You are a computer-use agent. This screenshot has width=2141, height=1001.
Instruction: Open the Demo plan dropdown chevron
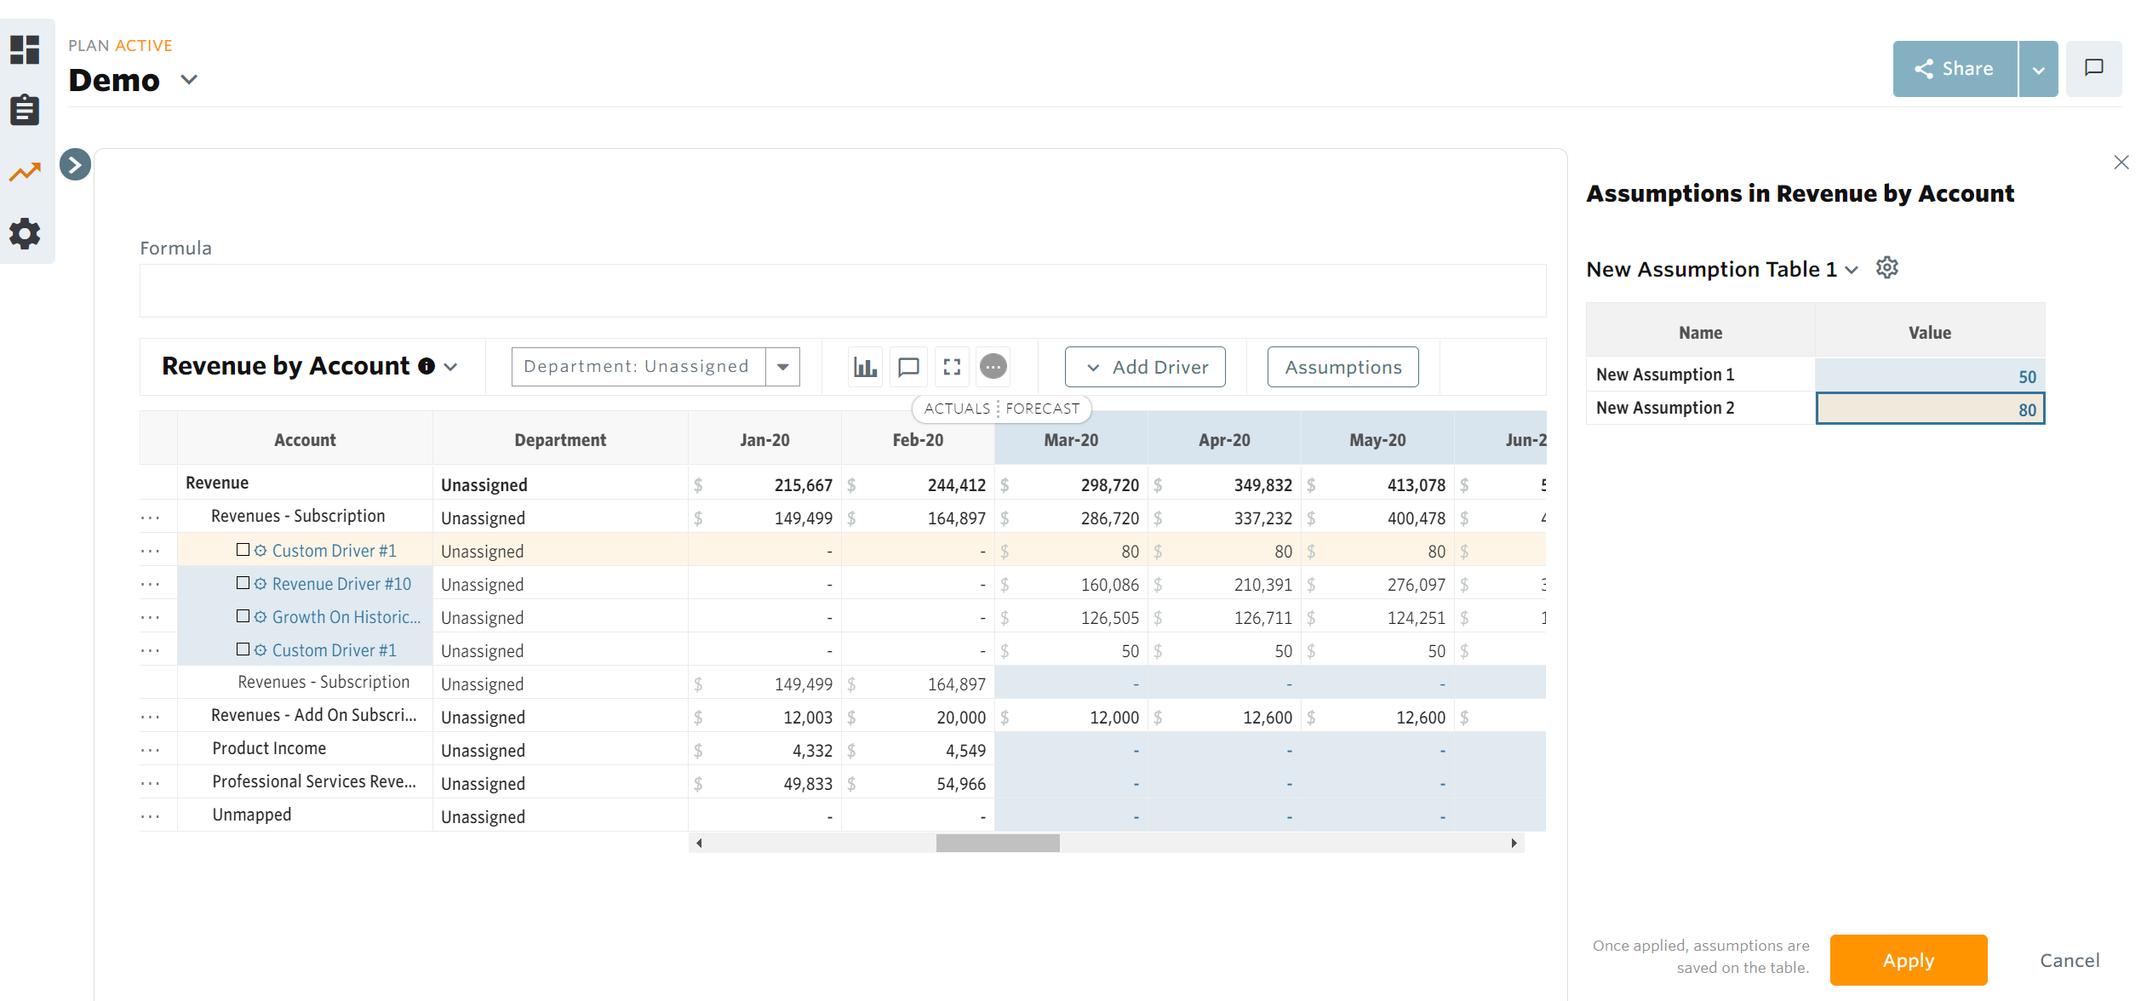189,80
